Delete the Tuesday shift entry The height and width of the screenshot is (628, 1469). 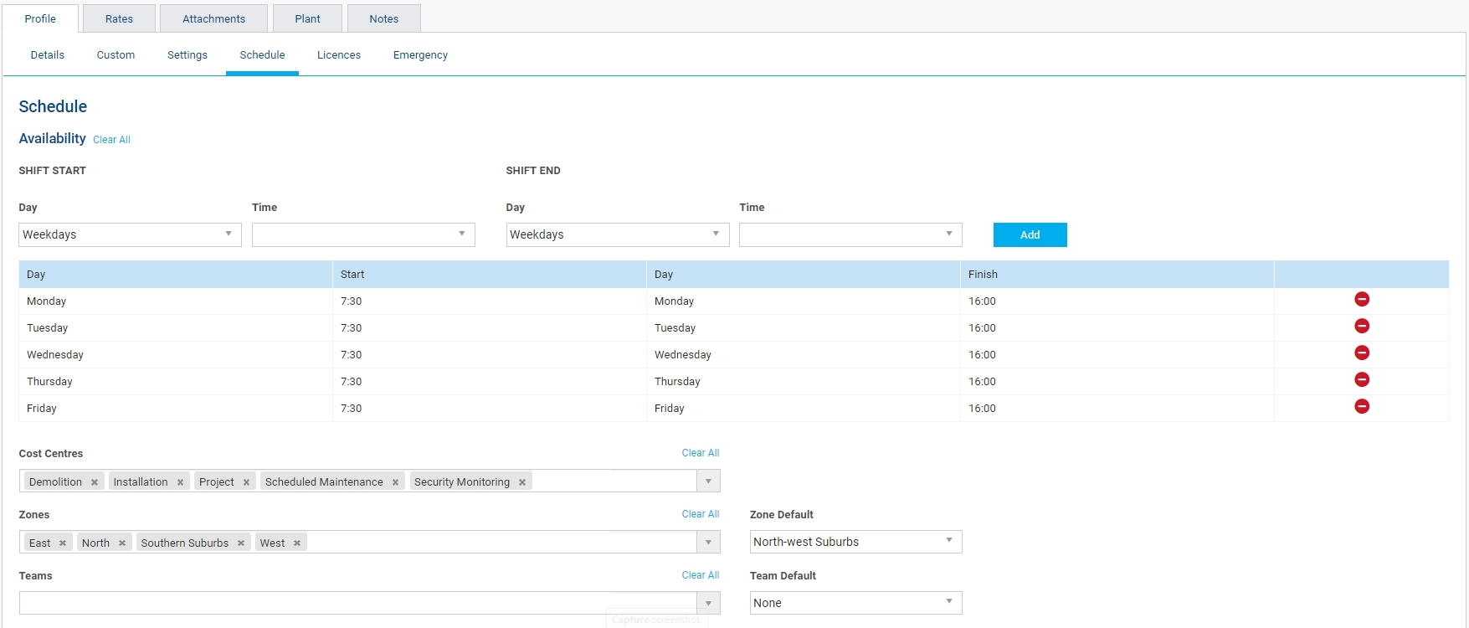tap(1361, 327)
